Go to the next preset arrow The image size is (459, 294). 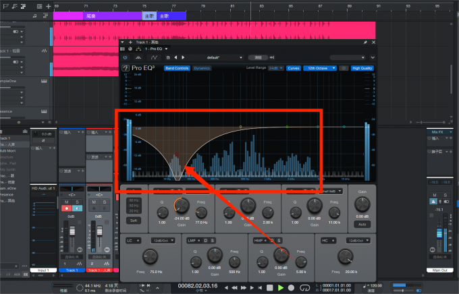click(183, 57)
